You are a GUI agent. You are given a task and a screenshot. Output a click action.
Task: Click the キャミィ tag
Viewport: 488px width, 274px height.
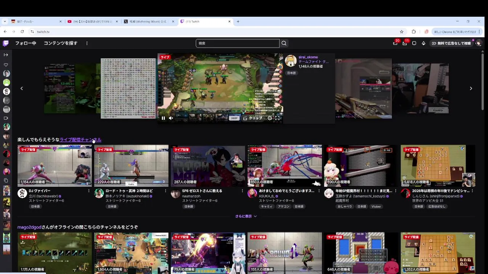coord(267,207)
